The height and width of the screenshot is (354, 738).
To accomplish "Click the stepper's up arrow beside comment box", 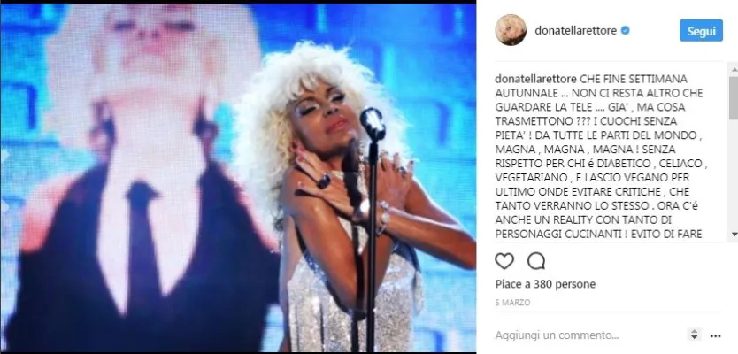I will click(695, 331).
